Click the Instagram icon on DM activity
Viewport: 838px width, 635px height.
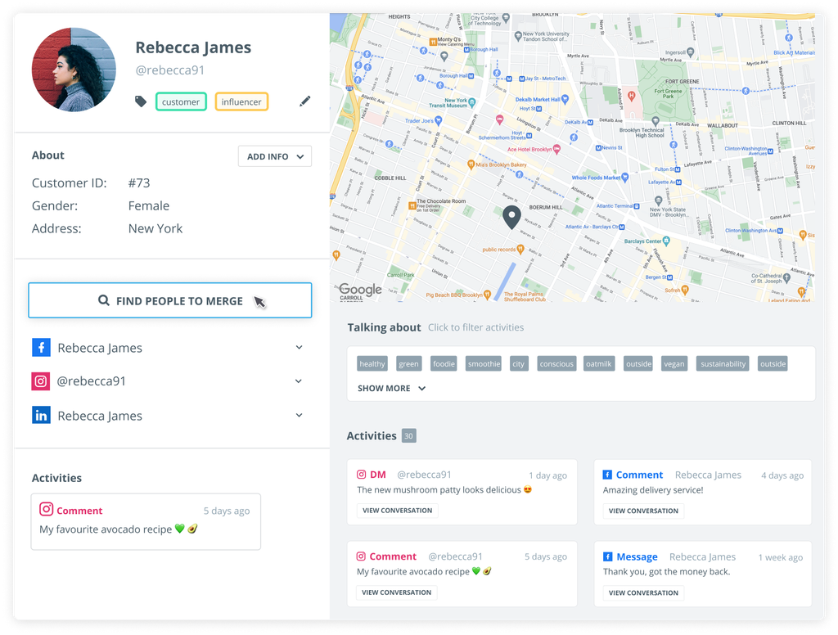coord(362,475)
